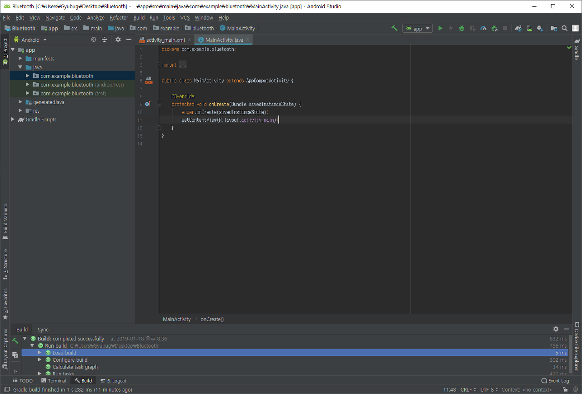
Task: Open the Build menu
Action: click(x=139, y=18)
